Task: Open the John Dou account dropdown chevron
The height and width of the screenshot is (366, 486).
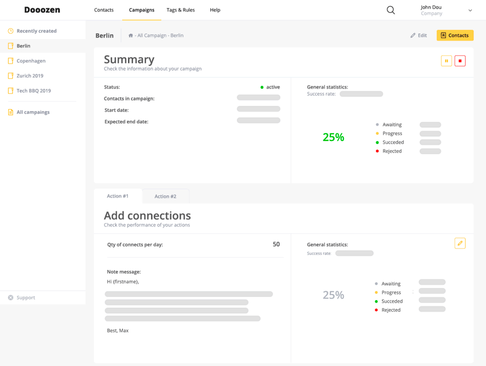Action: tap(470, 10)
